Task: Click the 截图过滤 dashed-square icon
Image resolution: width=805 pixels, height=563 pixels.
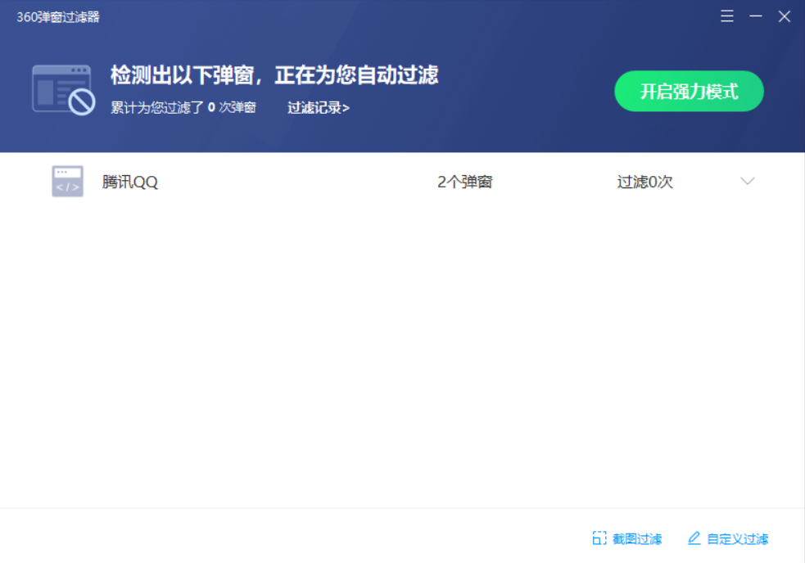Action: pyautogui.click(x=599, y=538)
